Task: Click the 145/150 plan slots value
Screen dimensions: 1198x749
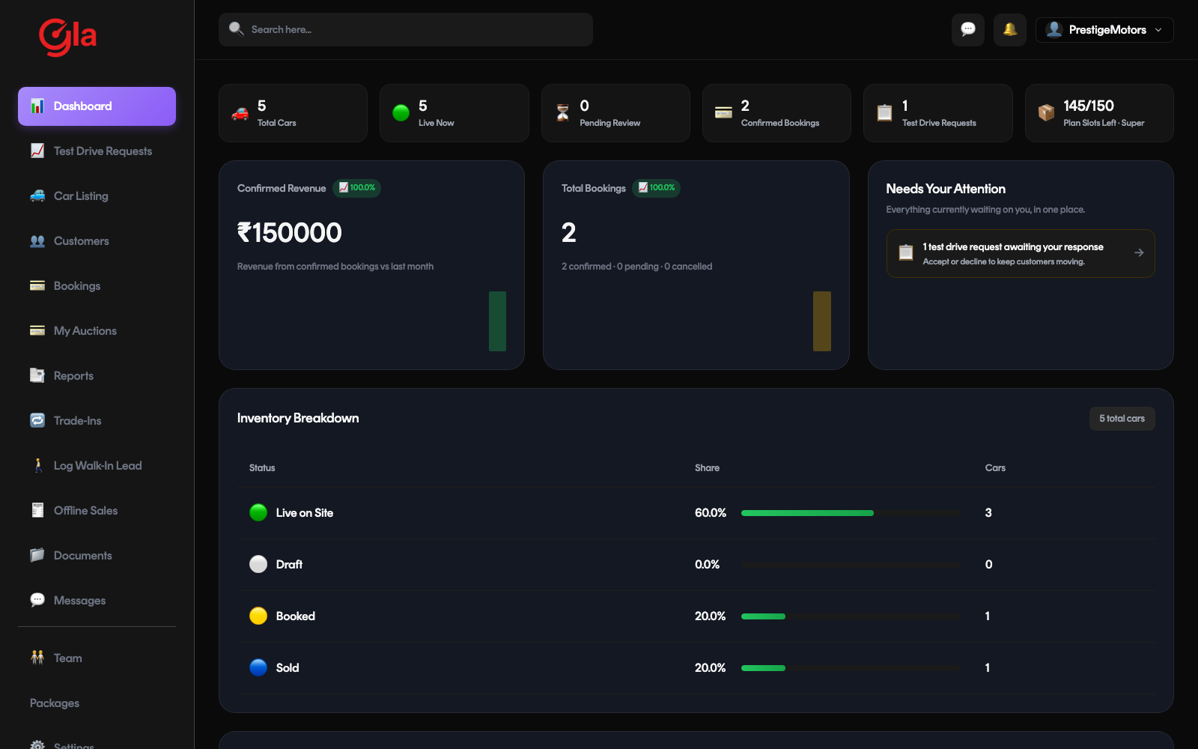Action: (x=1089, y=106)
